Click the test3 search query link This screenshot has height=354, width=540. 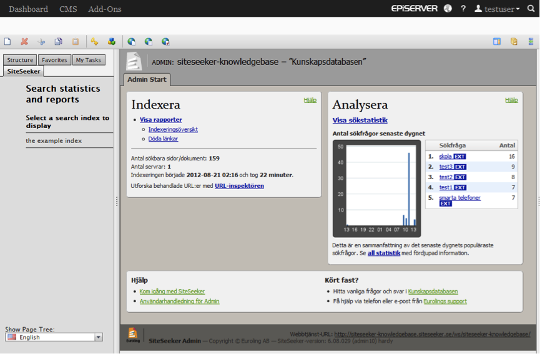click(x=446, y=167)
